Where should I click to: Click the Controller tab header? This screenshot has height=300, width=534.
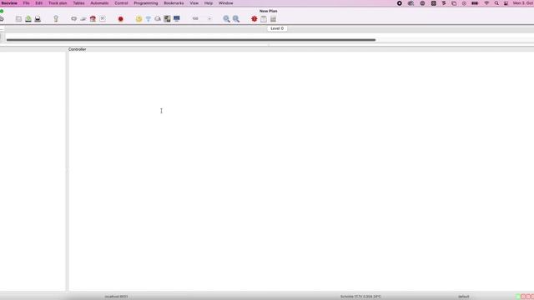tap(78, 49)
